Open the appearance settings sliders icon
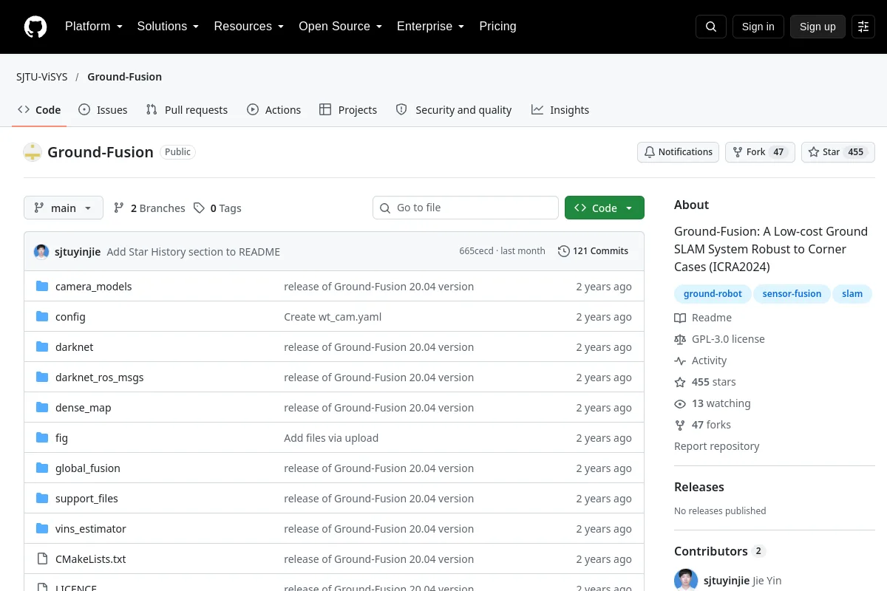 point(863,27)
